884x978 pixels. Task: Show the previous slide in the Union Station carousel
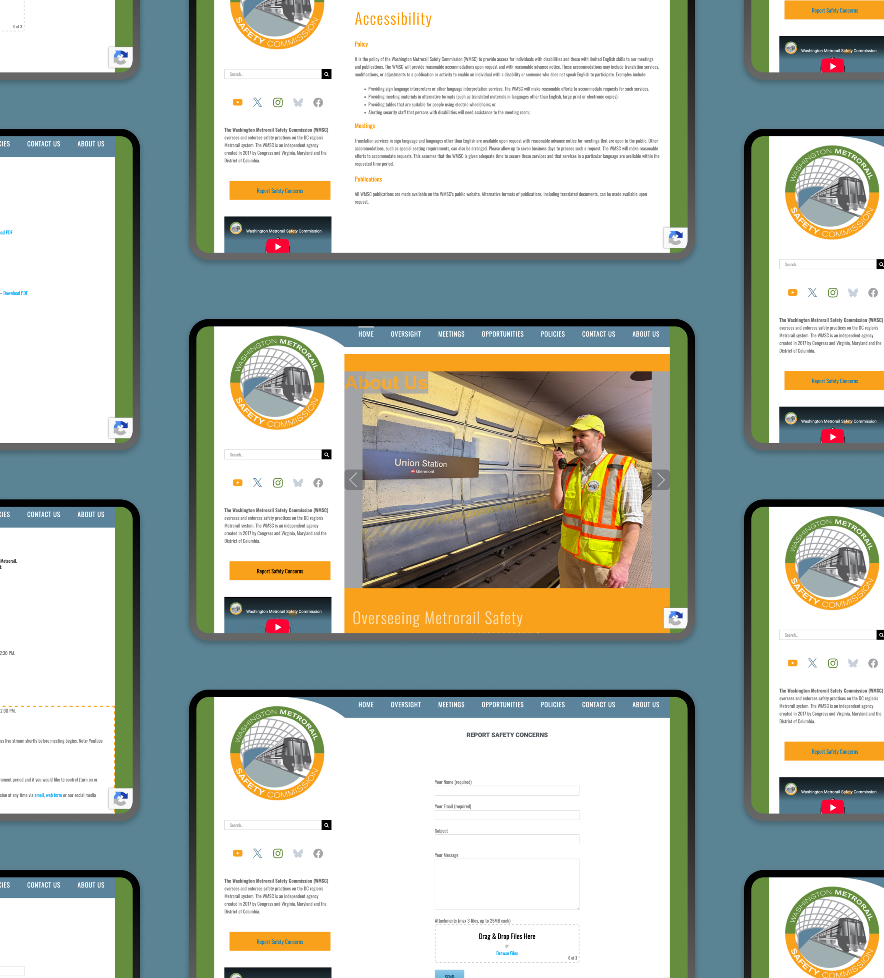click(354, 480)
